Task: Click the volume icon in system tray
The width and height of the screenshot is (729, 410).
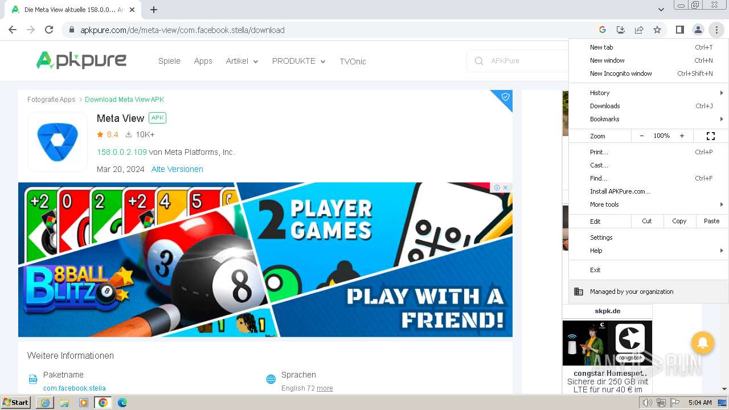Action: tap(648, 403)
